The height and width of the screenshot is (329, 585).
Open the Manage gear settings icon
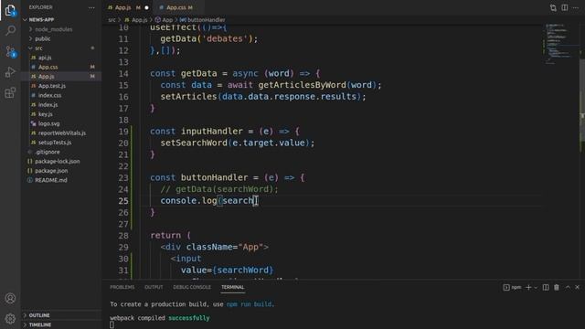[x=10, y=318]
